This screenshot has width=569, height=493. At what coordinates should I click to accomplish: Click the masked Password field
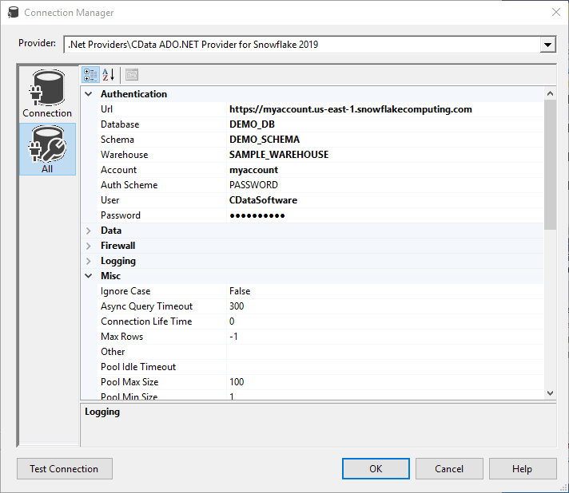(x=385, y=215)
